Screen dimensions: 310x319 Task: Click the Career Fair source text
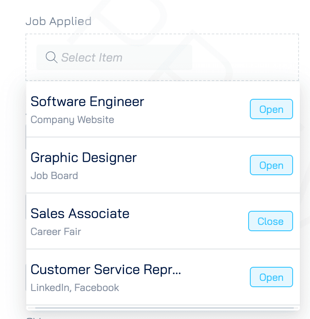coord(55,232)
